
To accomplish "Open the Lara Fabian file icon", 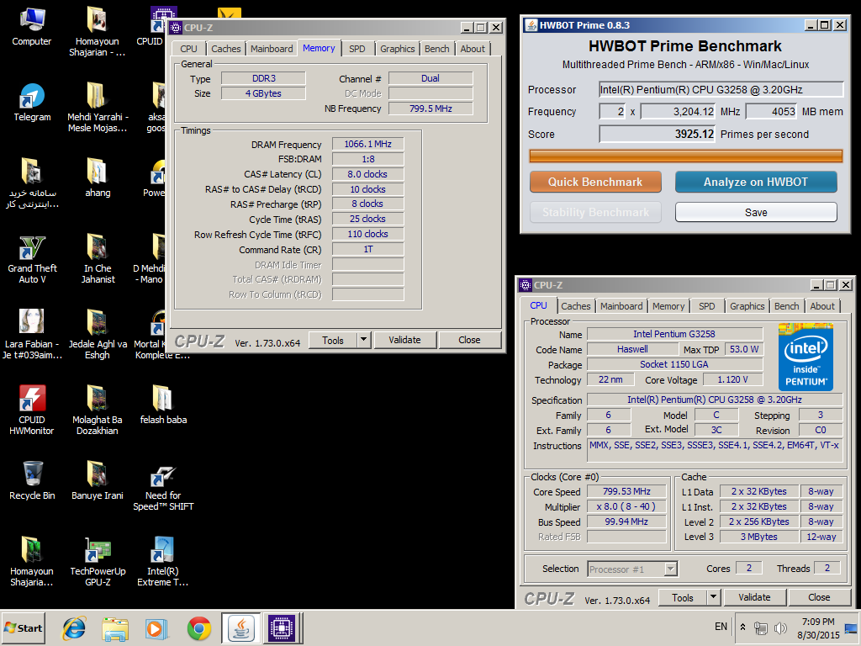I will (32, 334).
